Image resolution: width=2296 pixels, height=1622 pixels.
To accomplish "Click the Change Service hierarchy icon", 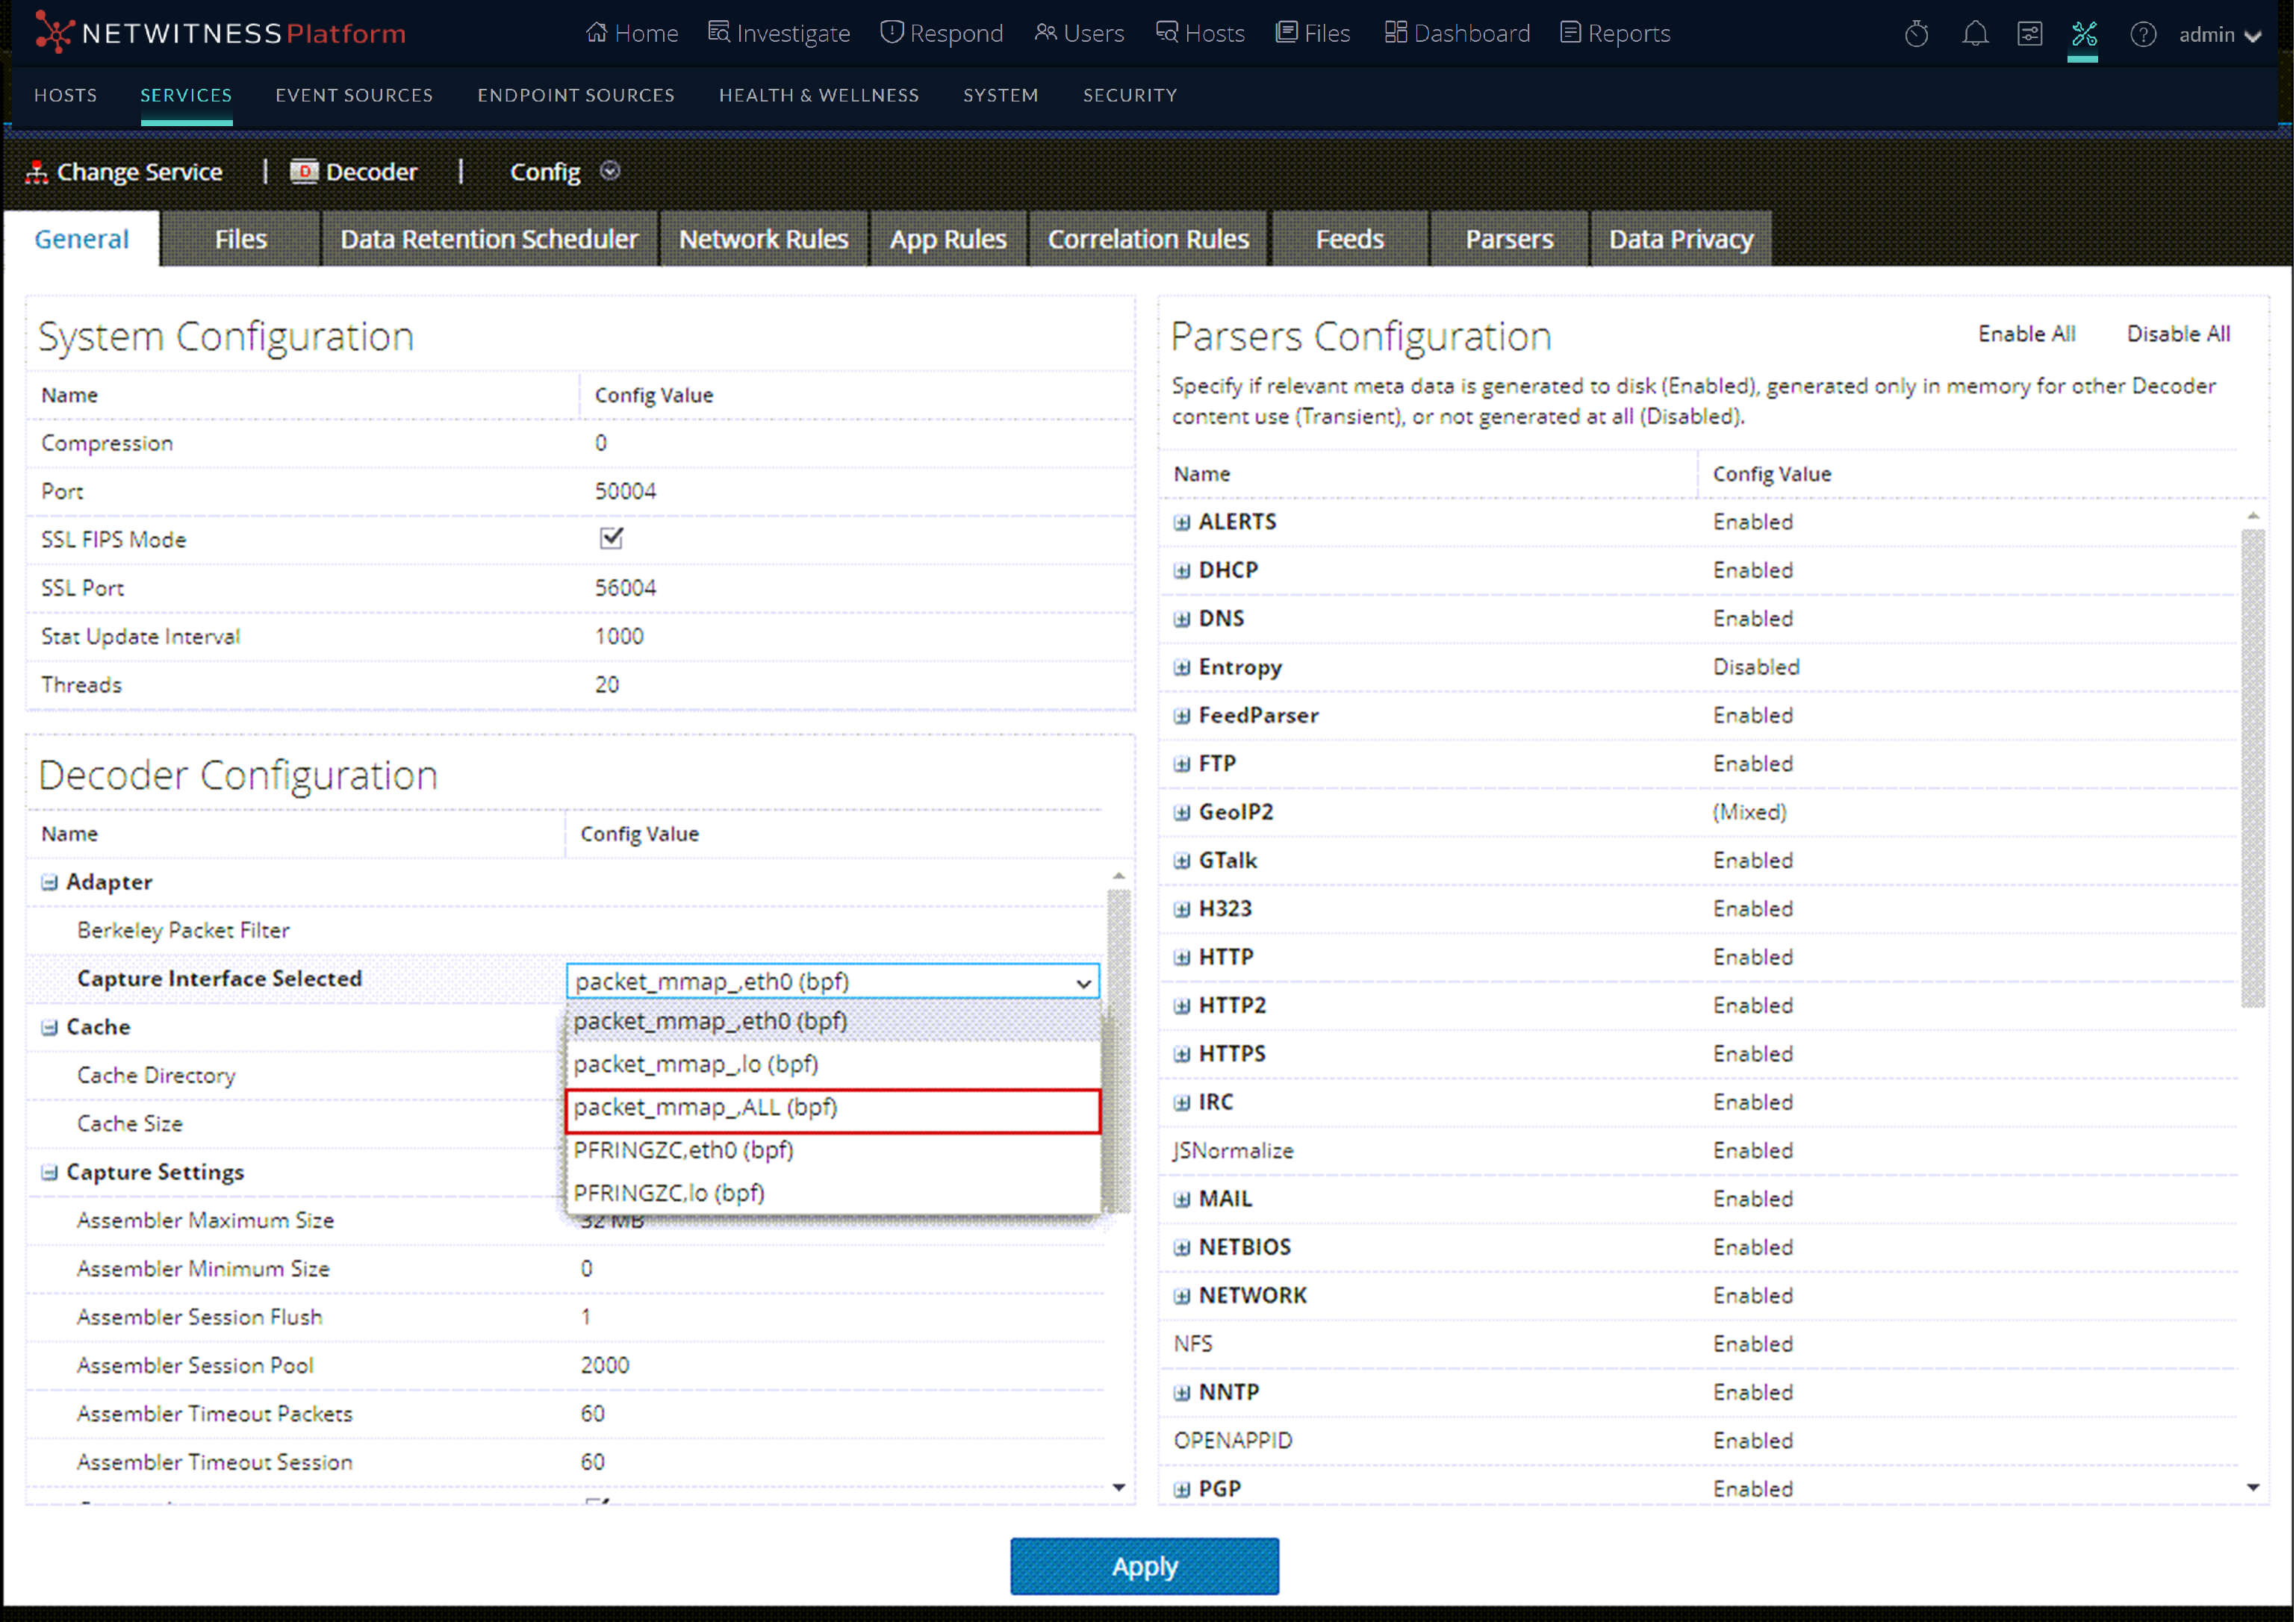I will point(37,172).
